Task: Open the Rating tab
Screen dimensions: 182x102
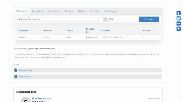Action: pos(82,11)
